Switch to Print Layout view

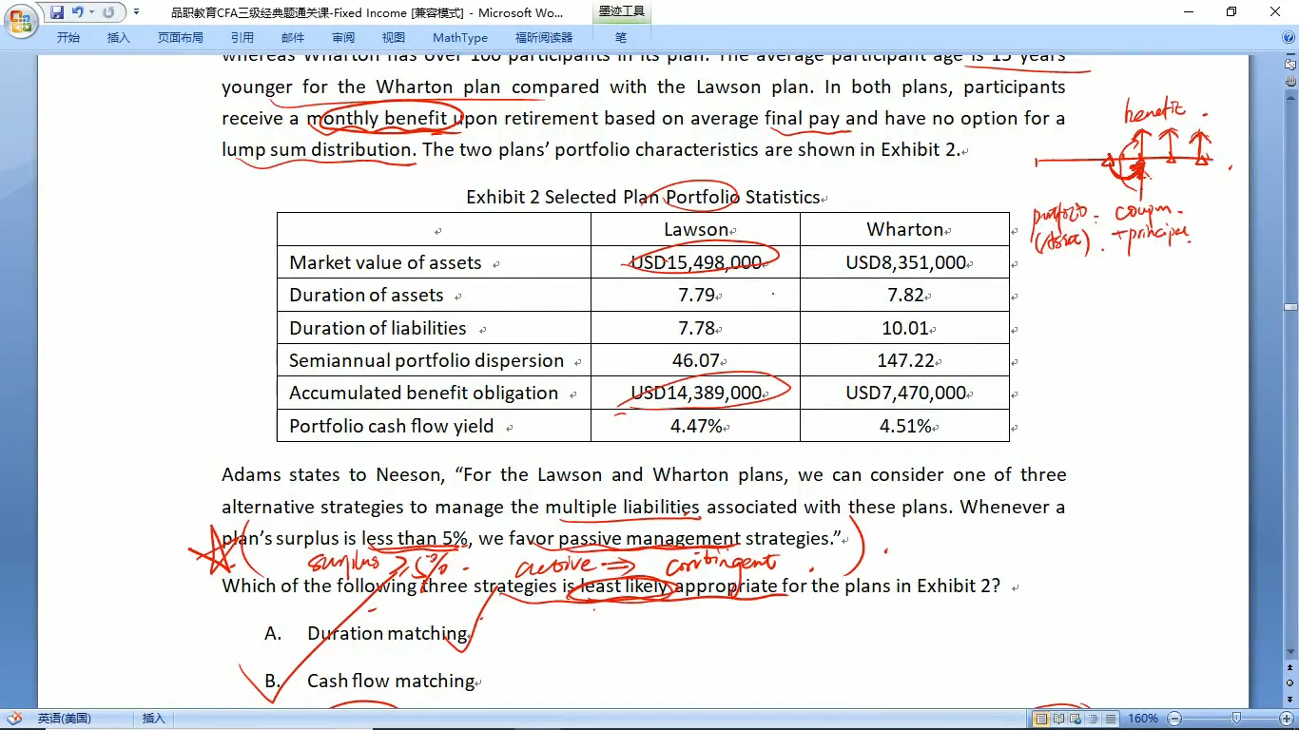click(x=1041, y=720)
